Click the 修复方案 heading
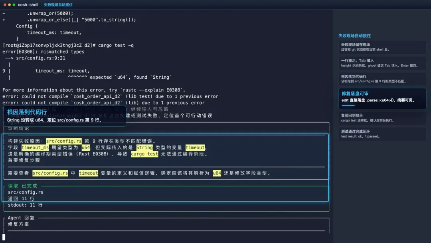Image resolution: width=431 pixels, height=243 pixels. (x=18, y=224)
